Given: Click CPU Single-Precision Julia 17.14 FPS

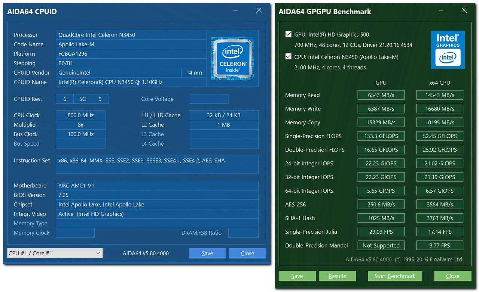Looking at the screenshot, I should [440, 232].
